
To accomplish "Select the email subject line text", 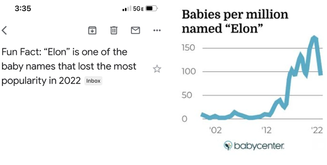I will (x=69, y=66).
